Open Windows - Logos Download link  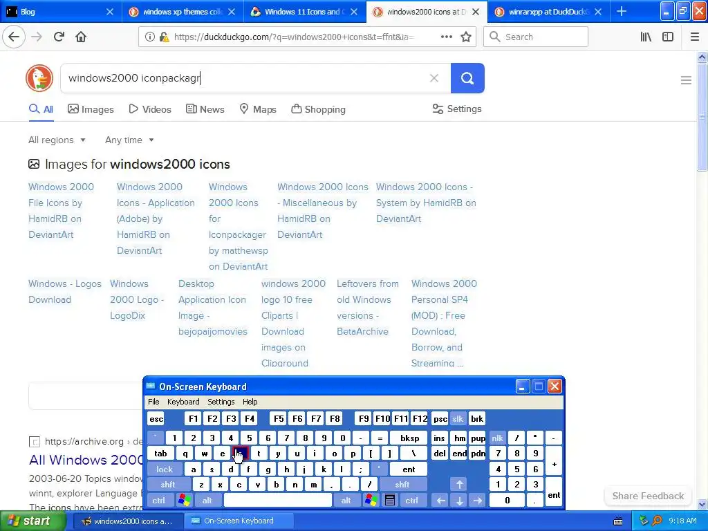pos(64,291)
